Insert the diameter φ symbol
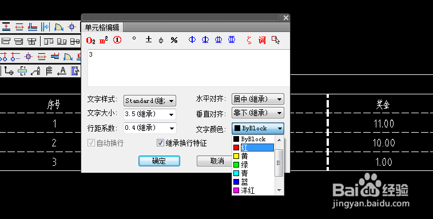The image size is (433, 219). click(161, 41)
